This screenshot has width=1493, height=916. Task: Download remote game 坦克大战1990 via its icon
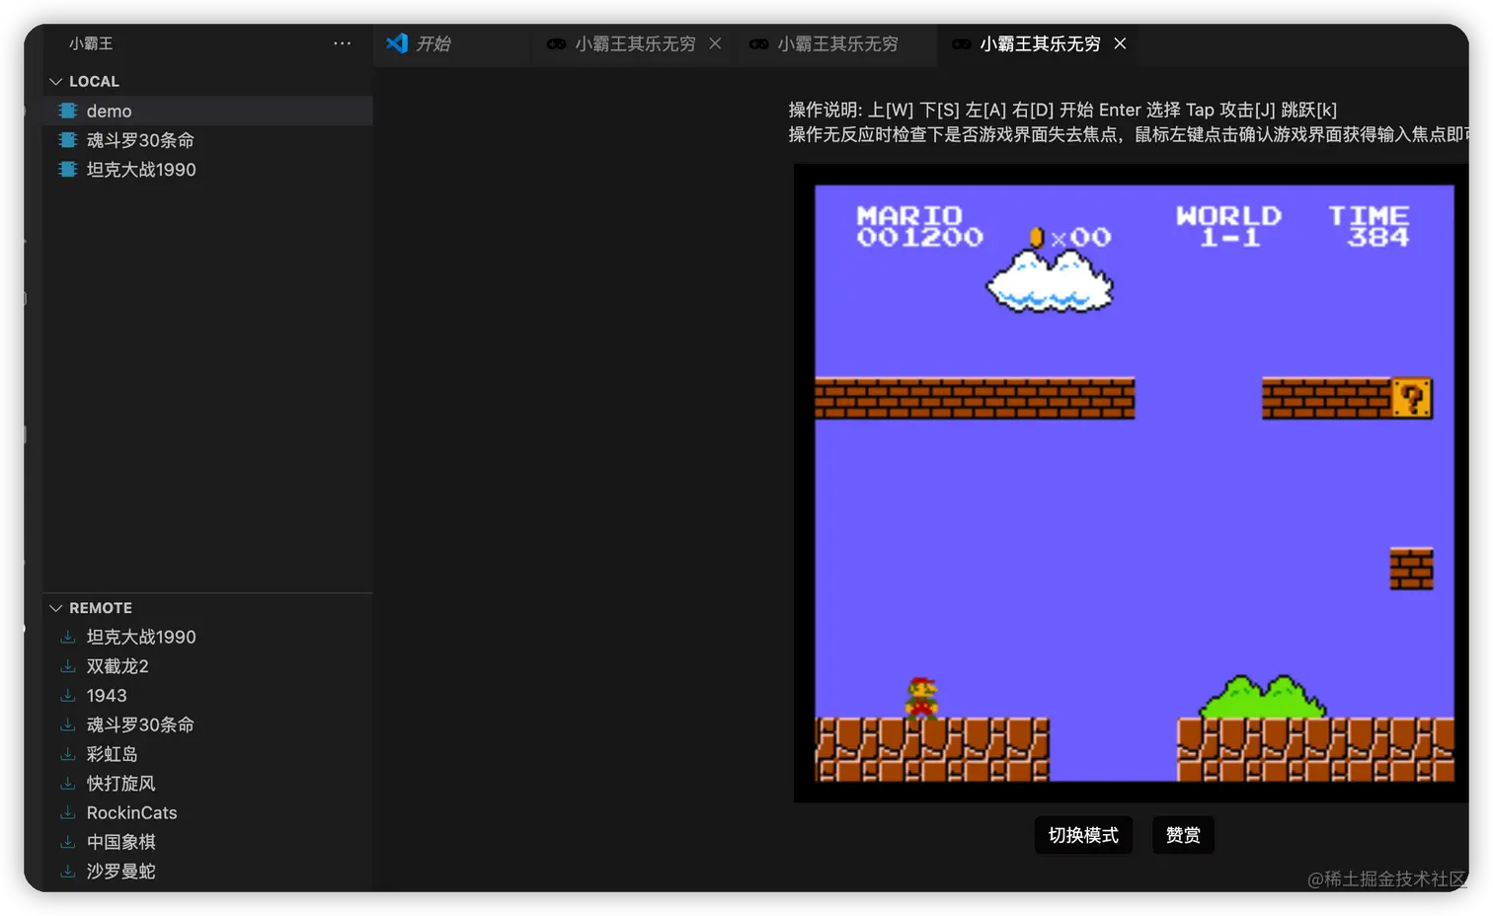[x=68, y=637]
